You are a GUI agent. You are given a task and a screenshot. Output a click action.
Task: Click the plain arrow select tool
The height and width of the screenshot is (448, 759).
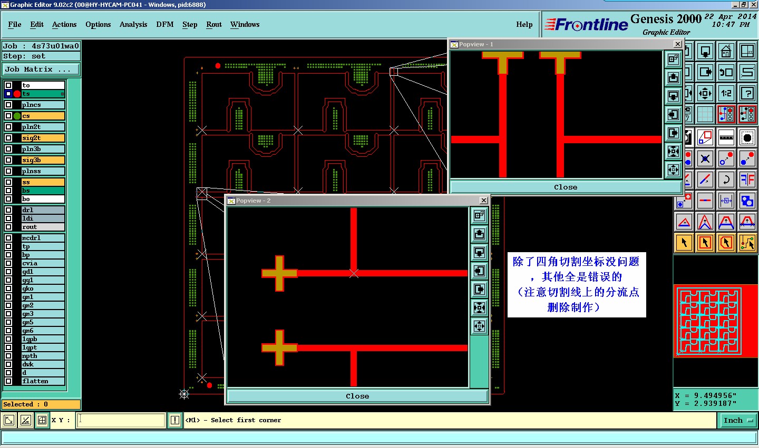click(684, 243)
